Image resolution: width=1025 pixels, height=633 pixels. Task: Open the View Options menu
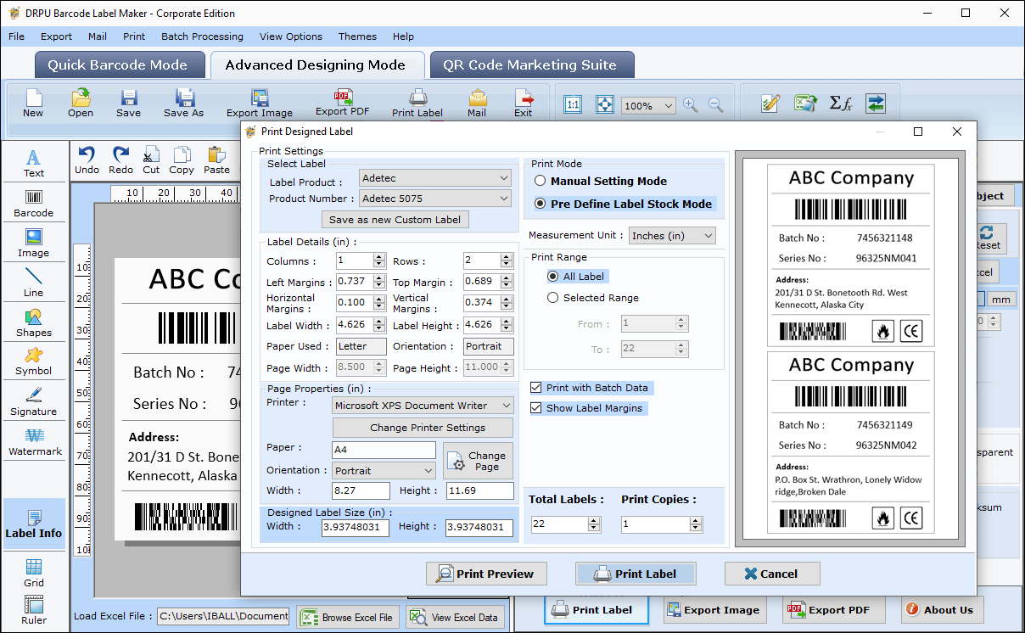pyautogui.click(x=291, y=36)
